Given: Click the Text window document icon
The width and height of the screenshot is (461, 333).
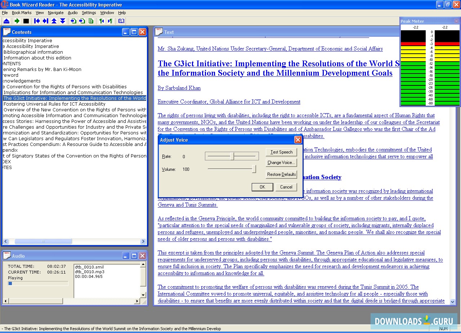Looking at the screenshot, I should pos(159,32).
